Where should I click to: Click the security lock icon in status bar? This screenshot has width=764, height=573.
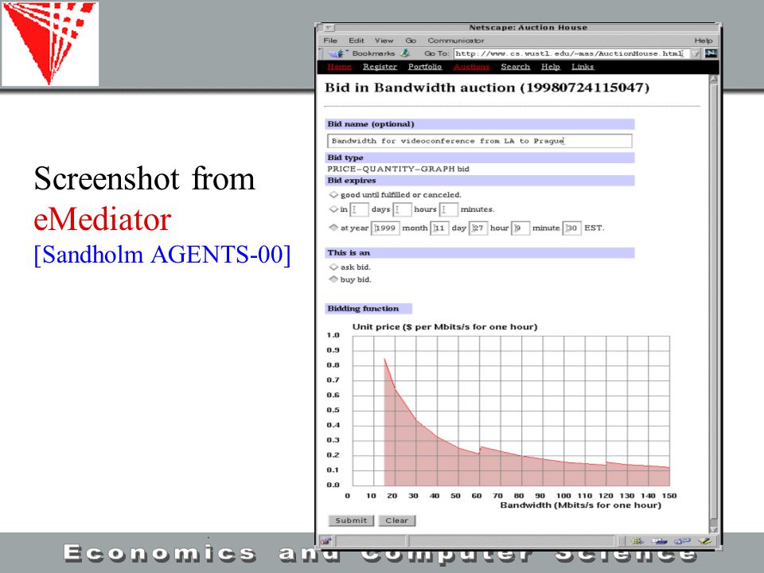[326, 541]
